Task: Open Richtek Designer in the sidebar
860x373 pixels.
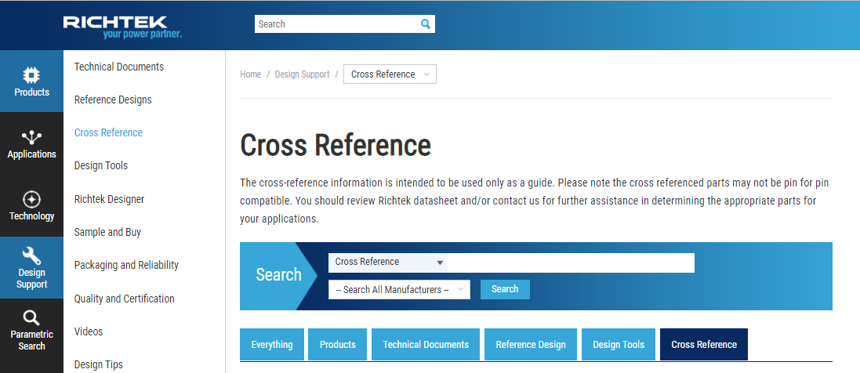Action: point(109,199)
